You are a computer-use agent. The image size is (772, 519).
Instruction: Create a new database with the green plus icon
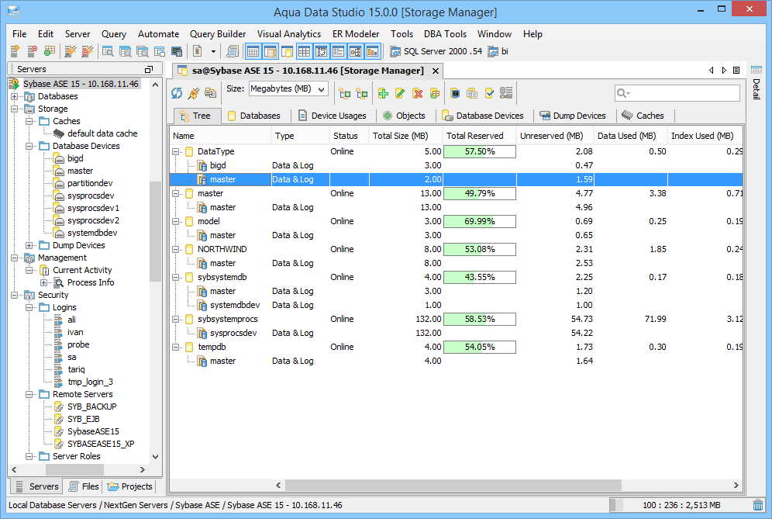tap(383, 93)
